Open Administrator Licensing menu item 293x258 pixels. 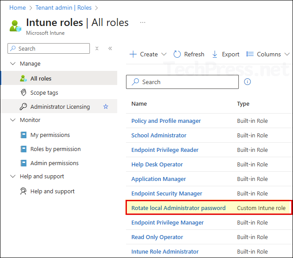[59, 107]
